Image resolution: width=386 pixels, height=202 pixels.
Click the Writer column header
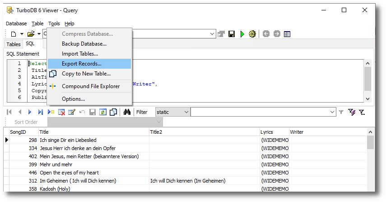328,132
